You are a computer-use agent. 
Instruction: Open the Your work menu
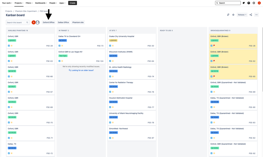pos(7,3)
